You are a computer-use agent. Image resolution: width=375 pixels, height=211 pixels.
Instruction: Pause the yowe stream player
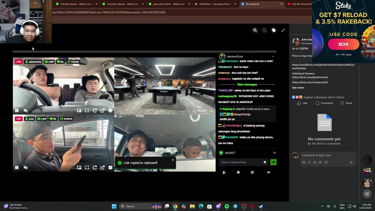tap(17, 168)
